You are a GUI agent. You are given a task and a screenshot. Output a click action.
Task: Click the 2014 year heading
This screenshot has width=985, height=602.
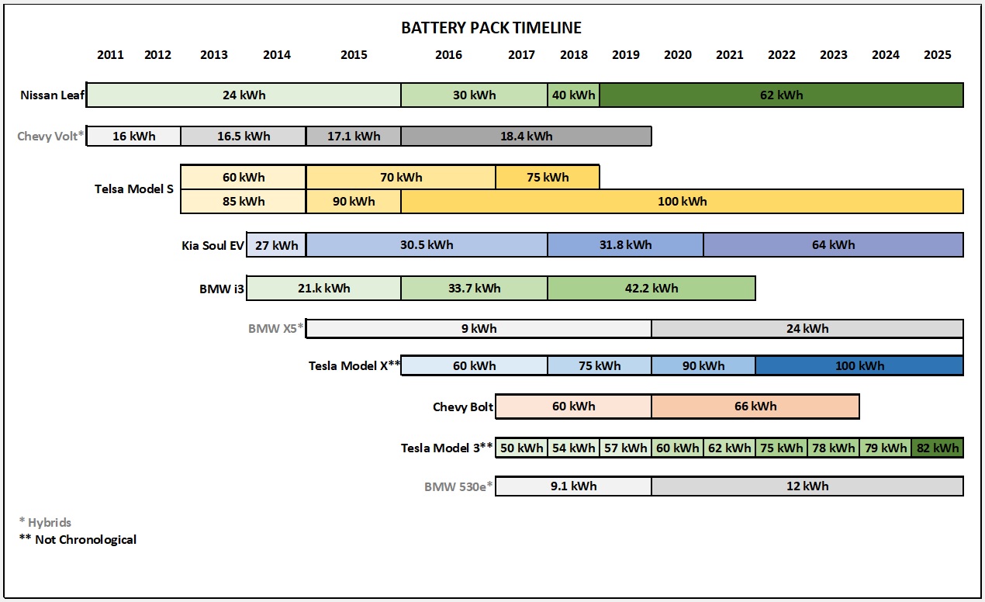(x=277, y=54)
